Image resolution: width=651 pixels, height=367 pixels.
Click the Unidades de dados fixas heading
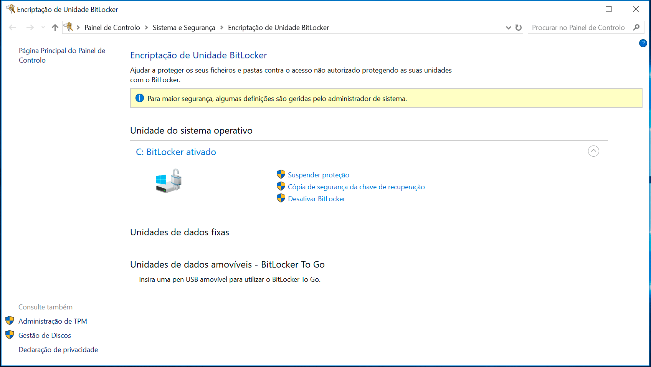click(x=179, y=232)
